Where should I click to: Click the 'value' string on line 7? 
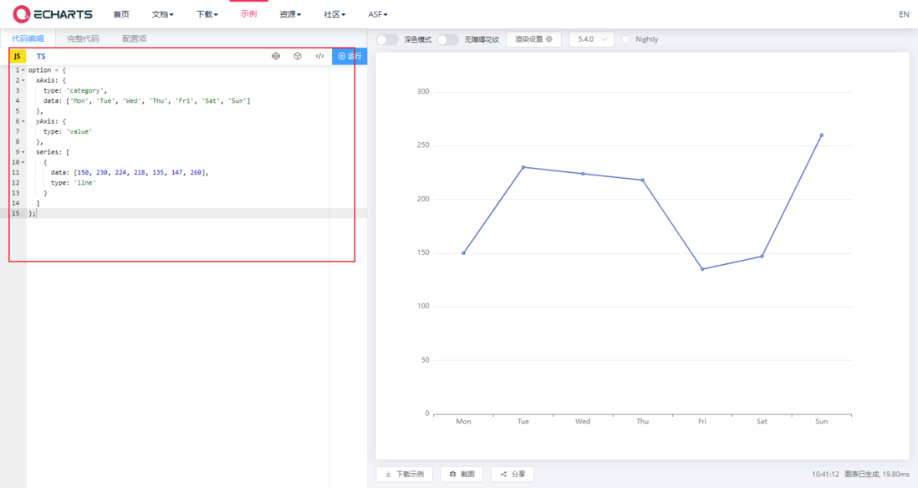(x=79, y=132)
